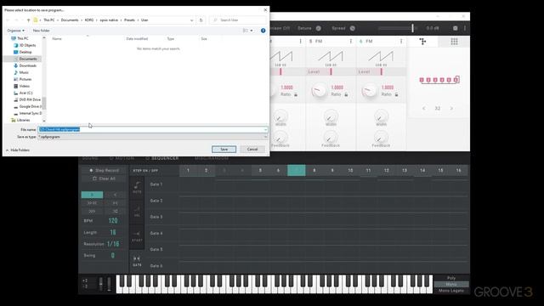The image size is (544, 306).
Task: Go up one folder level in save dialog
Action: click(28, 20)
